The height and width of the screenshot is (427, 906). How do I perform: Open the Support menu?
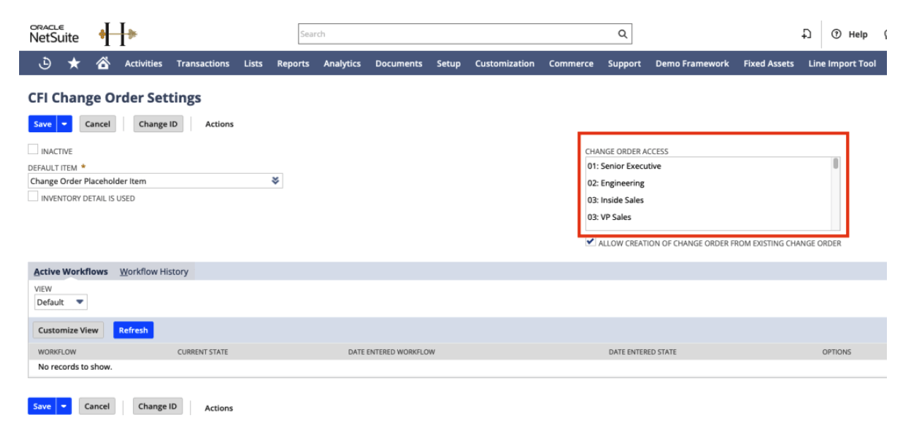point(625,64)
